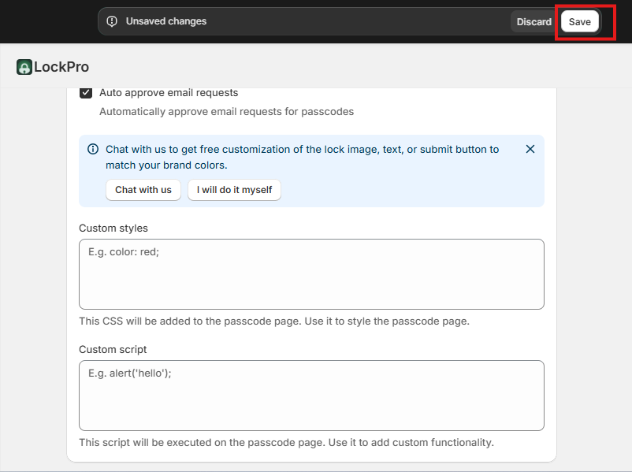Click the 'Unsaved changes' message text
This screenshot has width=632, height=472.
[x=166, y=21]
